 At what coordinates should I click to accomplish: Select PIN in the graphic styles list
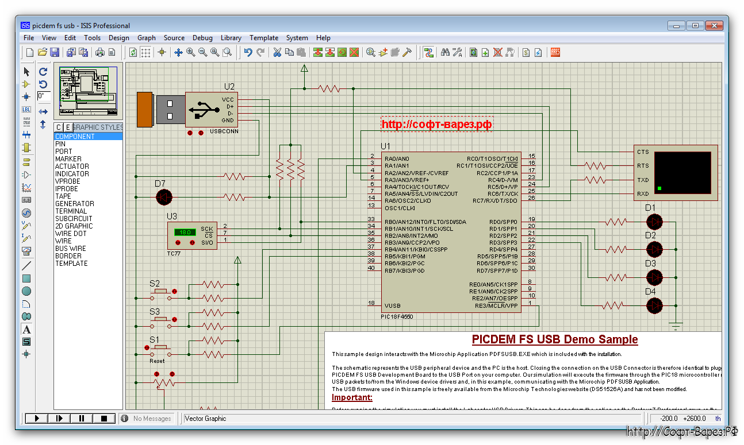(63, 144)
